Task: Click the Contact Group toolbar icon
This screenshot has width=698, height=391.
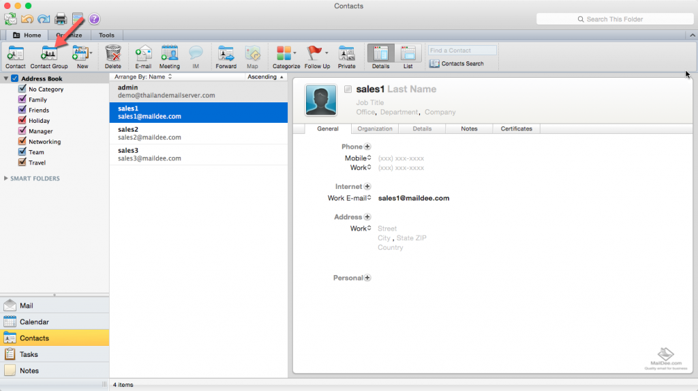Action: [x=49, y=54]
